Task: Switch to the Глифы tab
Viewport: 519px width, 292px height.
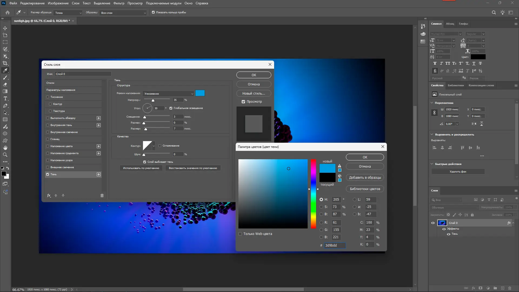Action: tap(463, 24)
